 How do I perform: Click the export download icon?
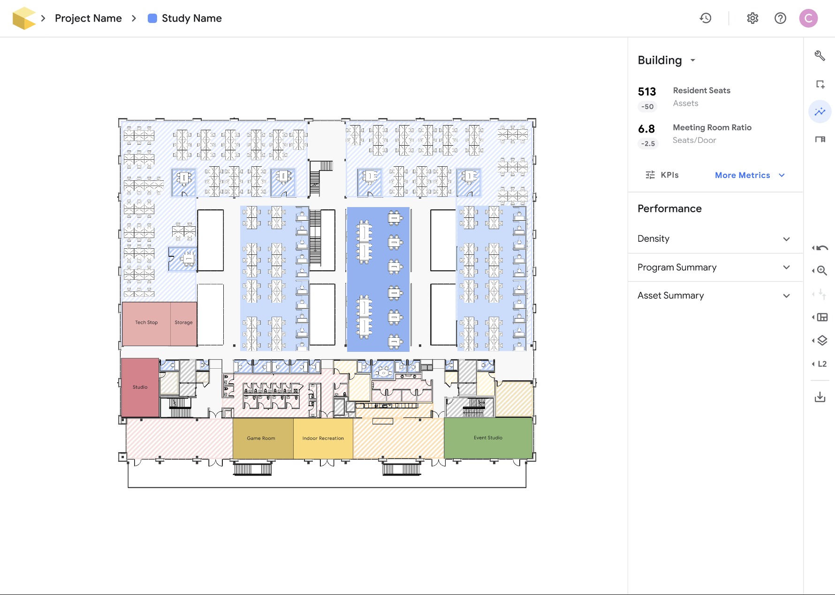click(x=820, y=397)
